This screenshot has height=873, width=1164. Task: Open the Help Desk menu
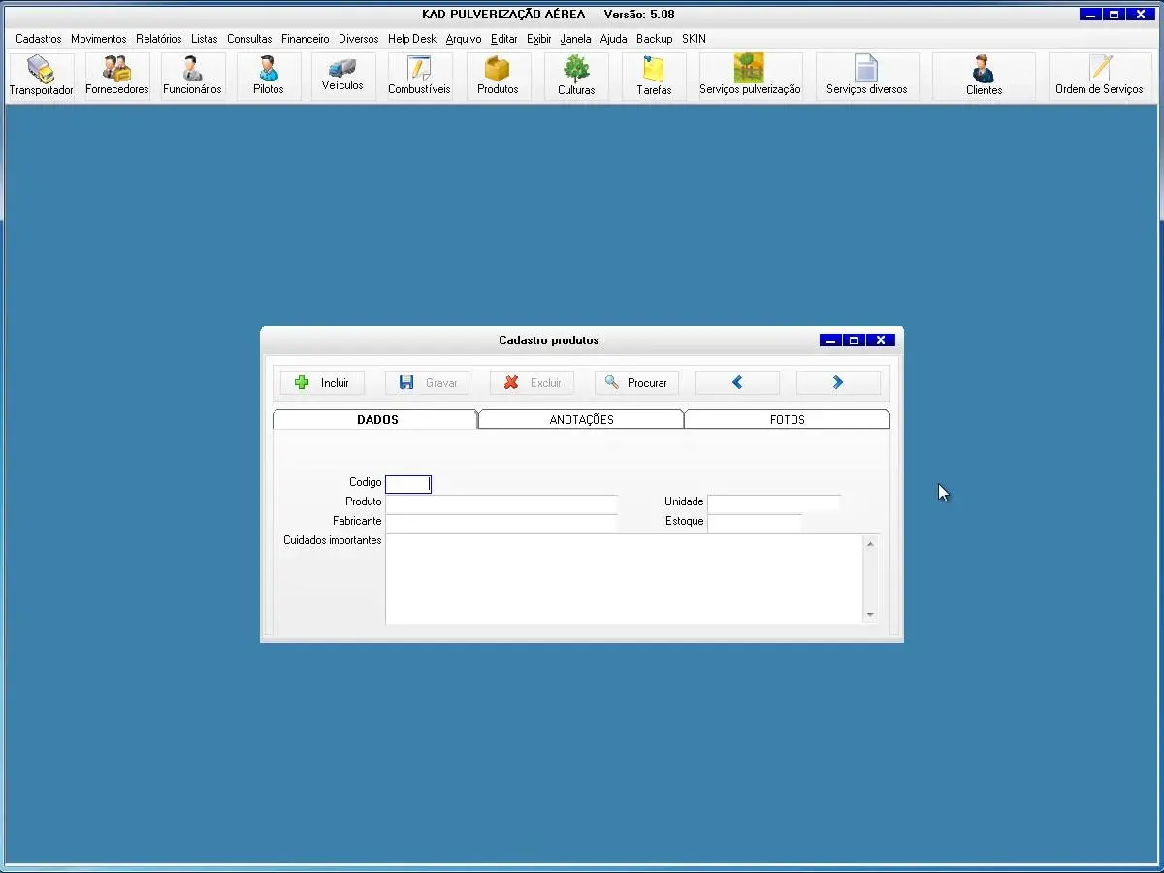(x=412, y=39)
